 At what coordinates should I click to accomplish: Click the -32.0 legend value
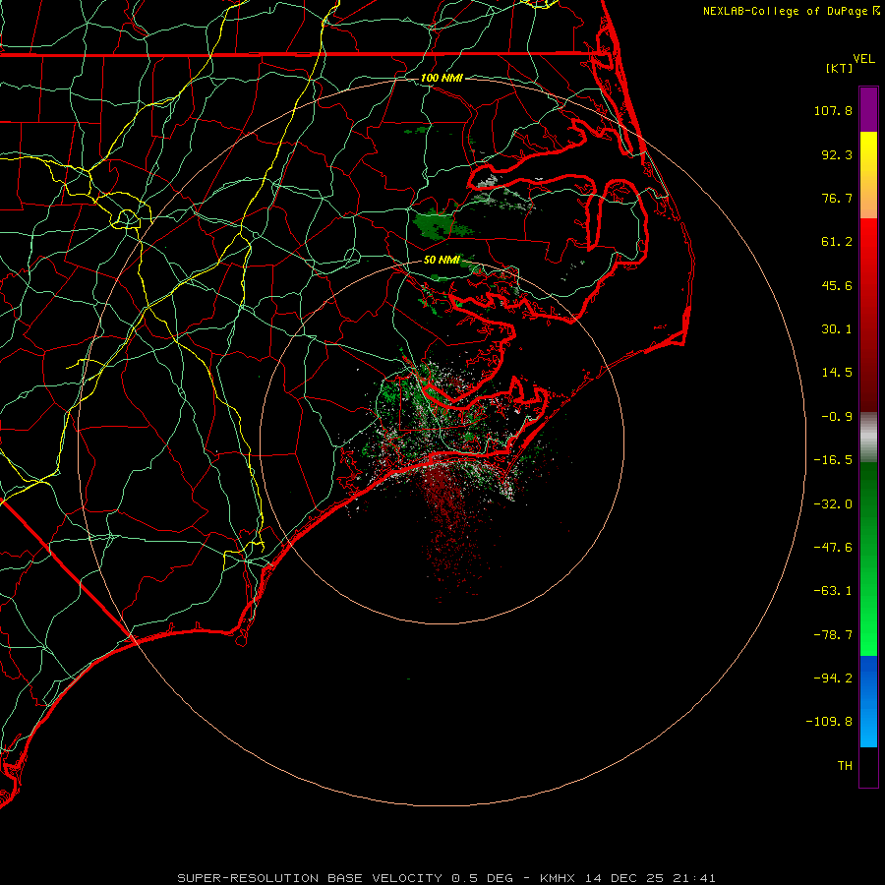pyautogui.click(x=833, y=504)
